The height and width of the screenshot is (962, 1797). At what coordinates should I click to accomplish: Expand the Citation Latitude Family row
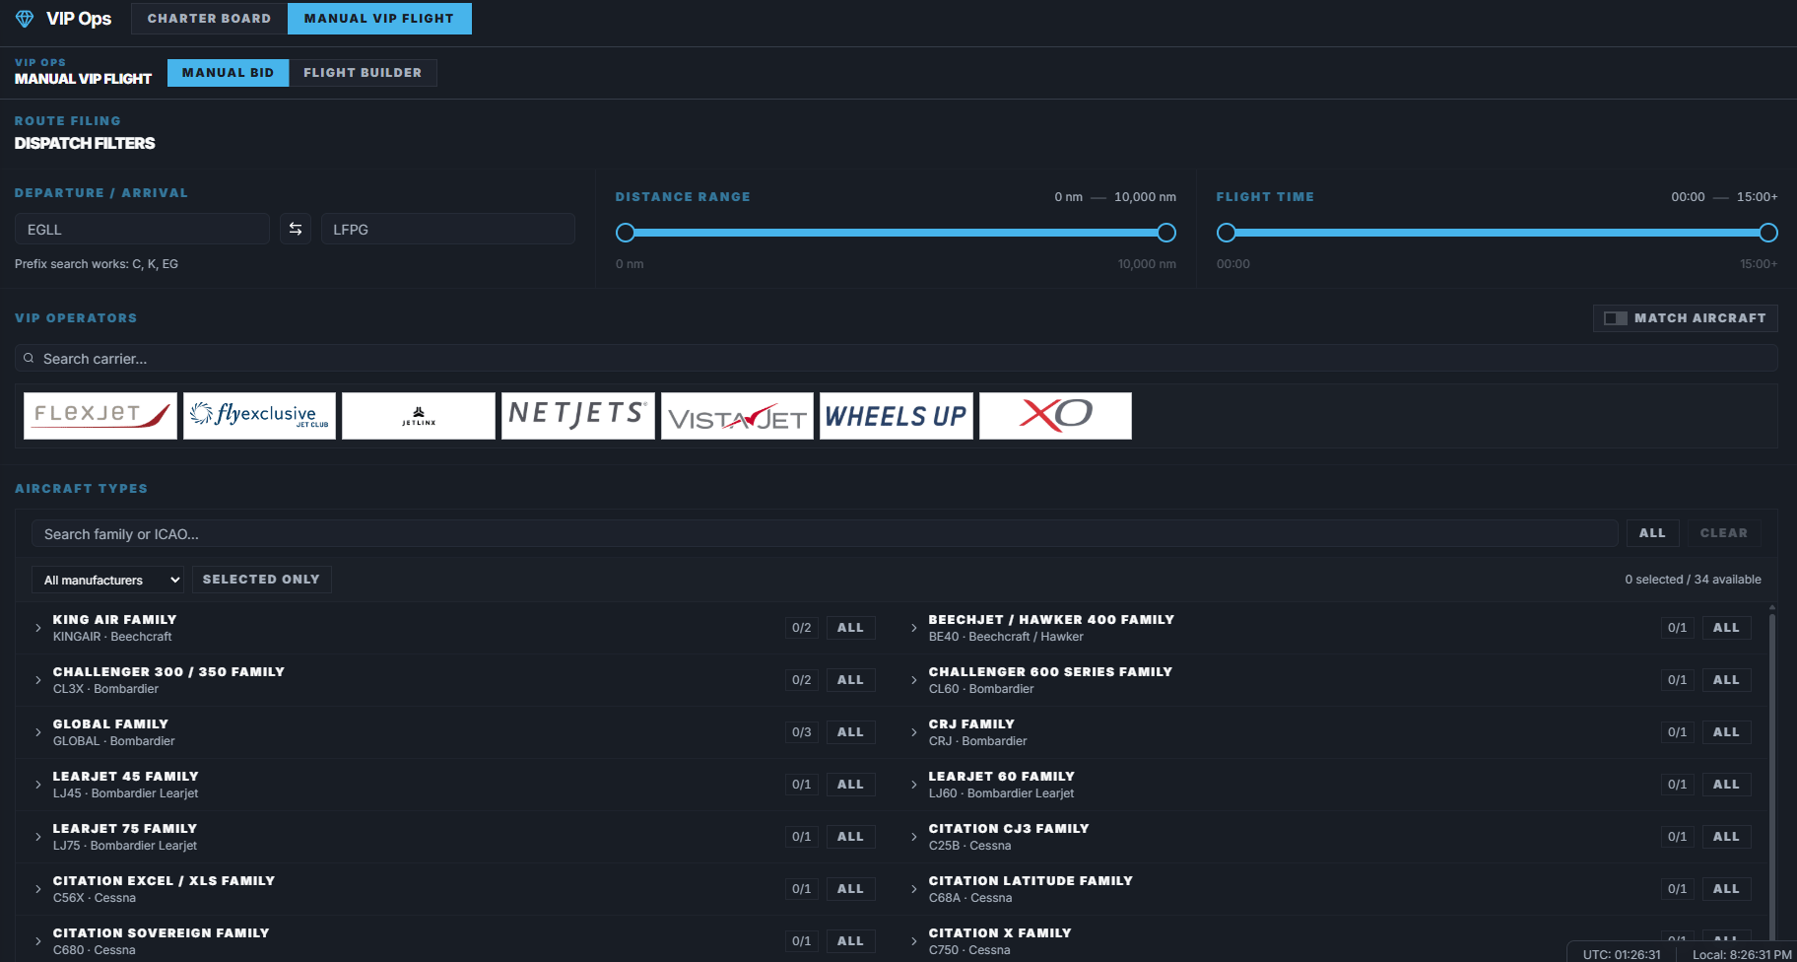914,889
